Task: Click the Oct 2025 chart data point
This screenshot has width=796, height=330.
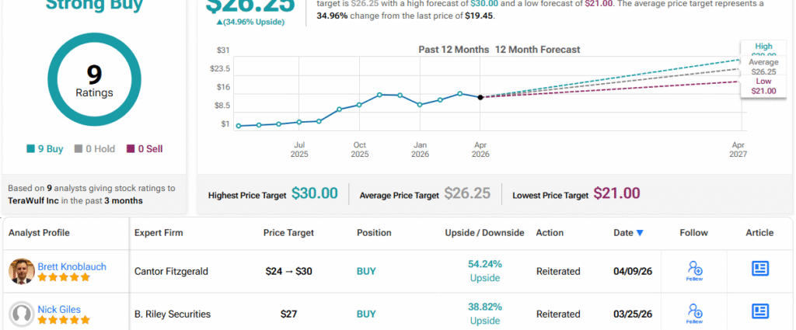Action: click(x=359, y=105)
